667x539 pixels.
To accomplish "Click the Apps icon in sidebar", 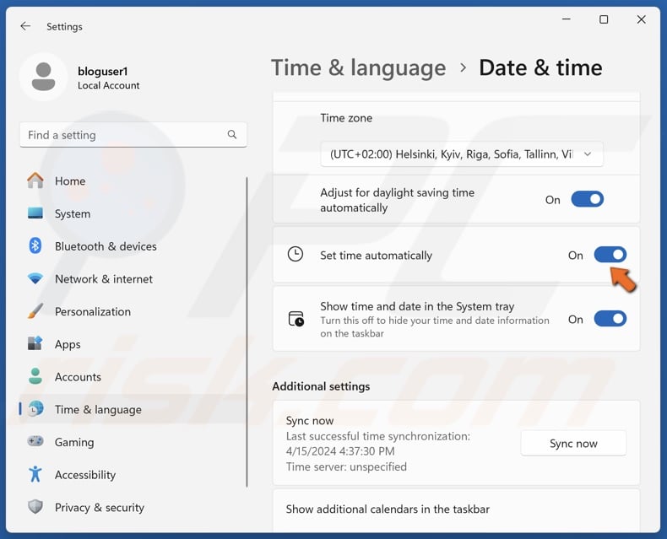I will (x=35, y=343).
